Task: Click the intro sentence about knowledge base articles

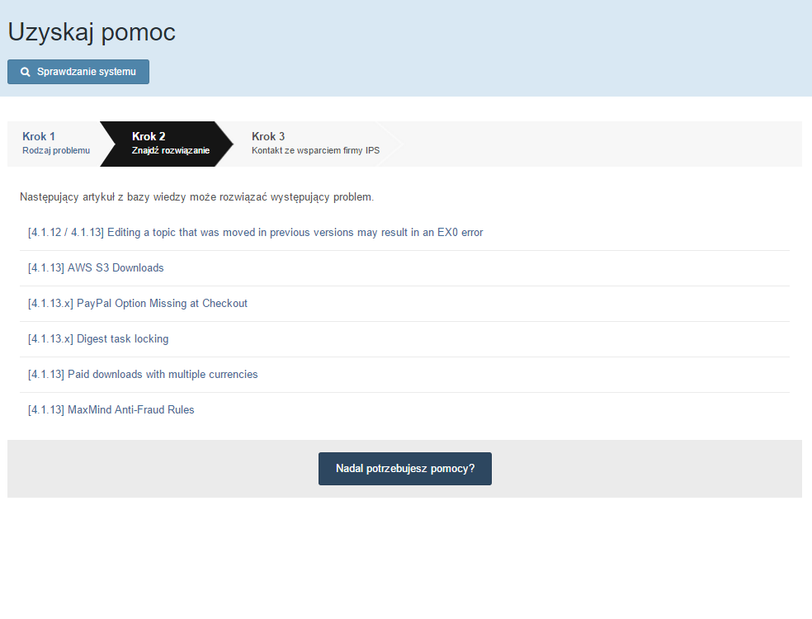Action: point(196,197)
